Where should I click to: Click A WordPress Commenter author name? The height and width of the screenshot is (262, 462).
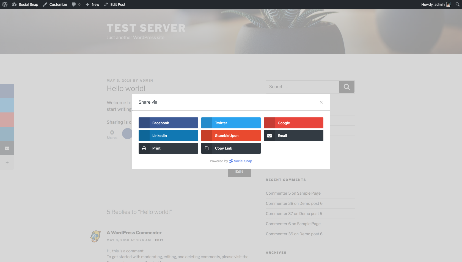[x=134, y=233]
